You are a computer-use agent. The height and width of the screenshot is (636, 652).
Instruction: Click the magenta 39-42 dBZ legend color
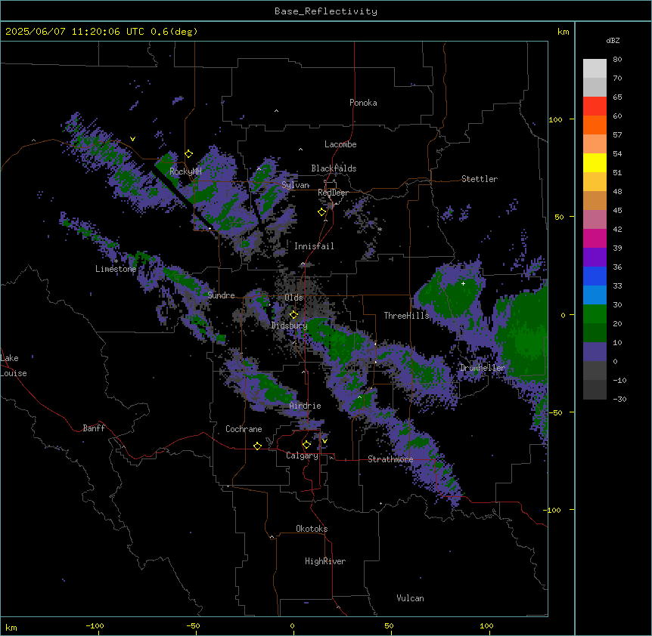[x=595, y=238]
